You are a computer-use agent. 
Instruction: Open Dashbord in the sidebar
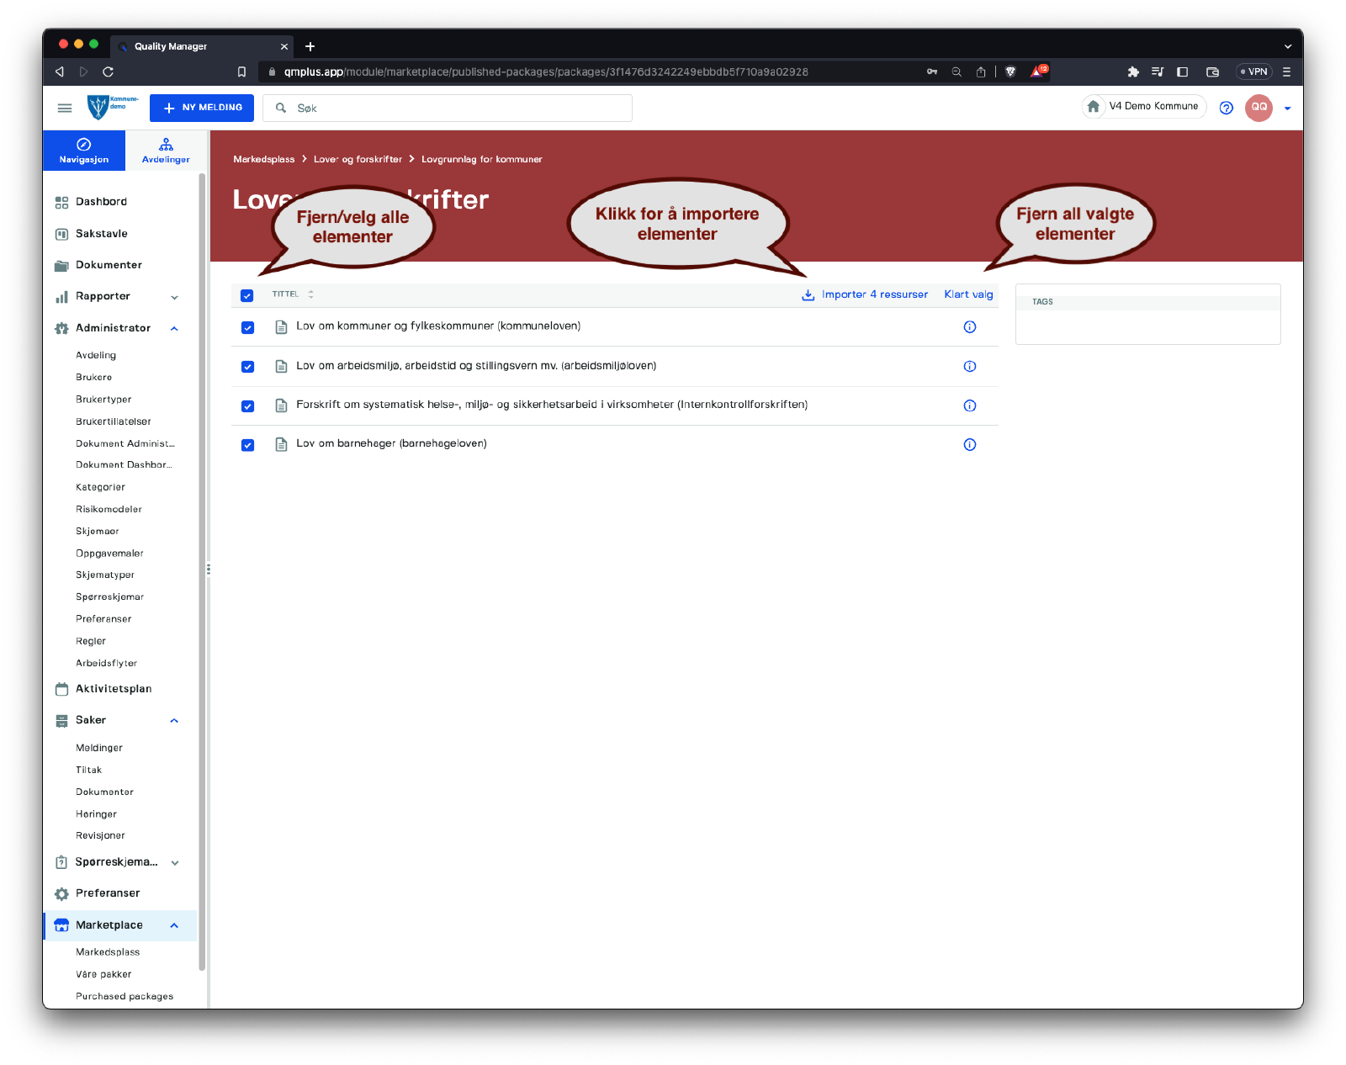(x=101, y=202)
